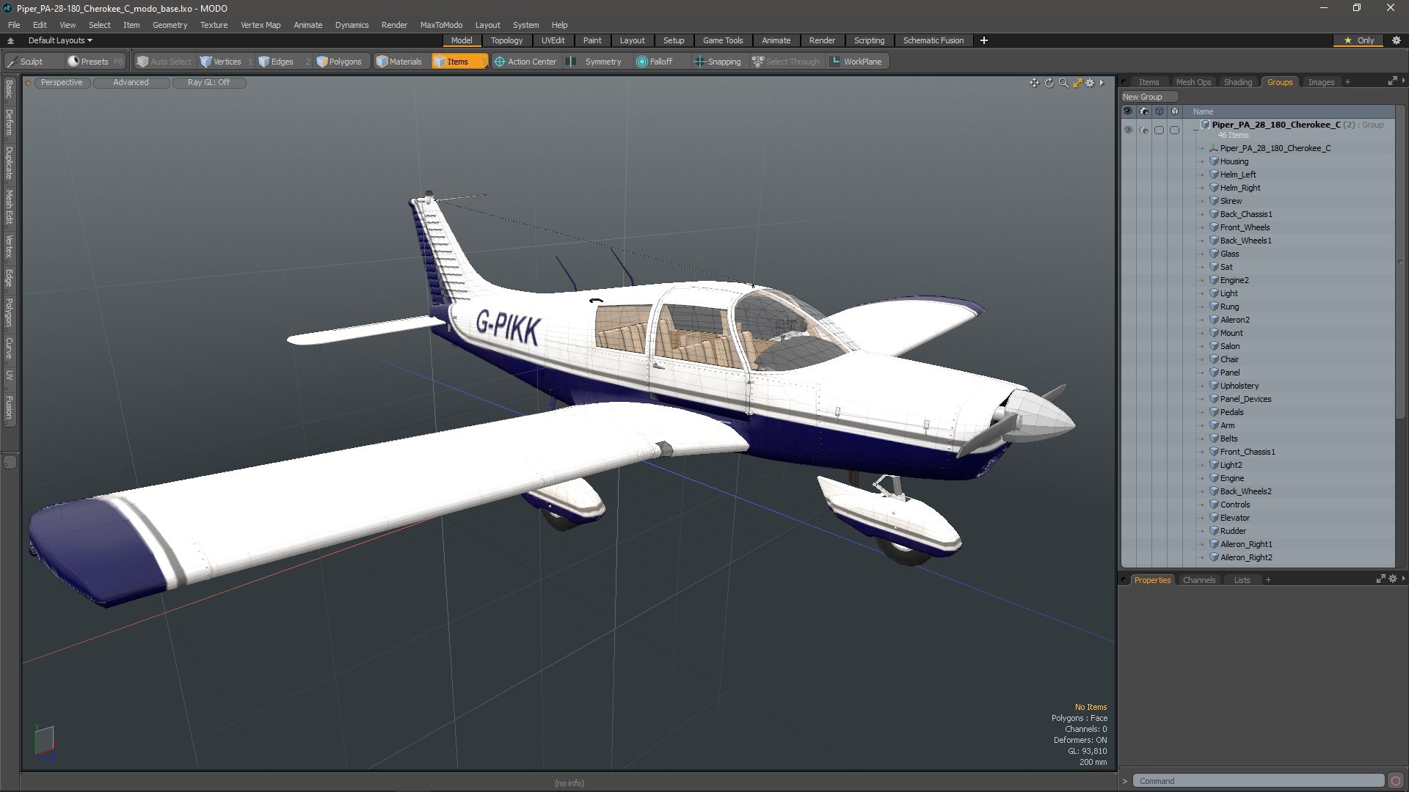
Task: Click the locator icon beside Piper_PA_28_180_Cherokee_C item
Action: 1214,148
